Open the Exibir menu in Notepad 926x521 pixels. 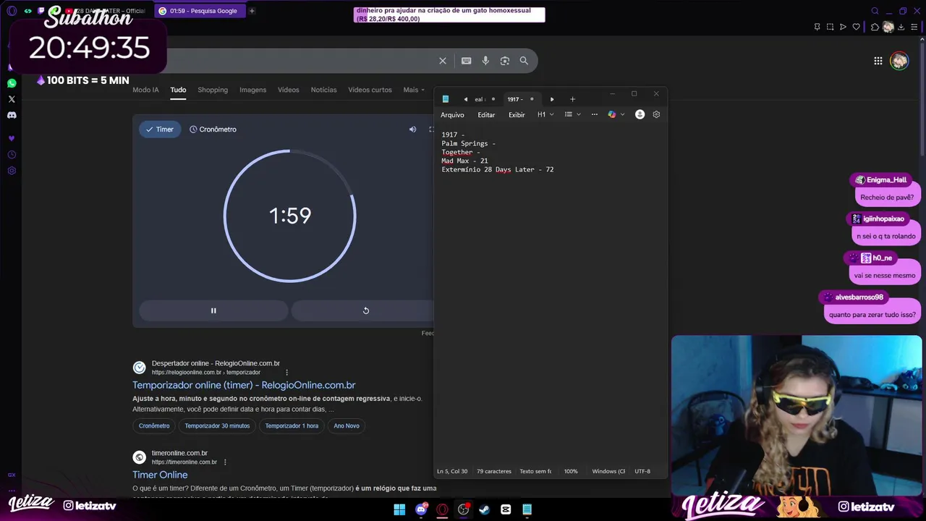[x=517, y=114]
